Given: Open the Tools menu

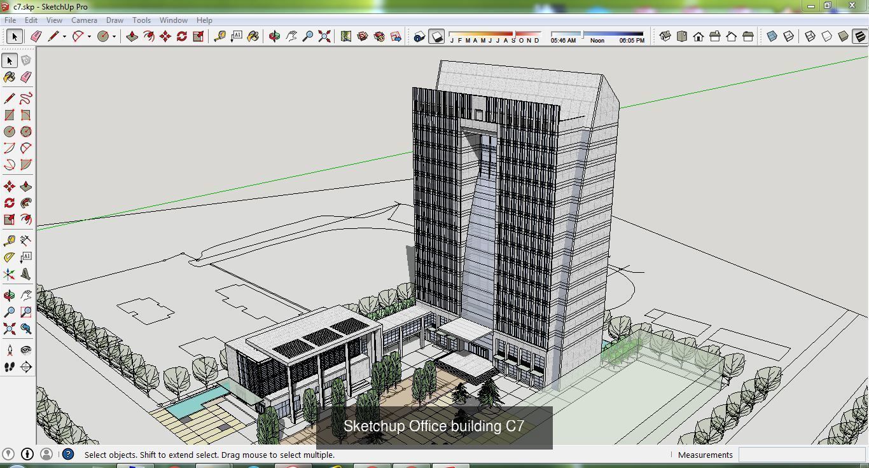Looking at the screenshot, I should [141, 20].
